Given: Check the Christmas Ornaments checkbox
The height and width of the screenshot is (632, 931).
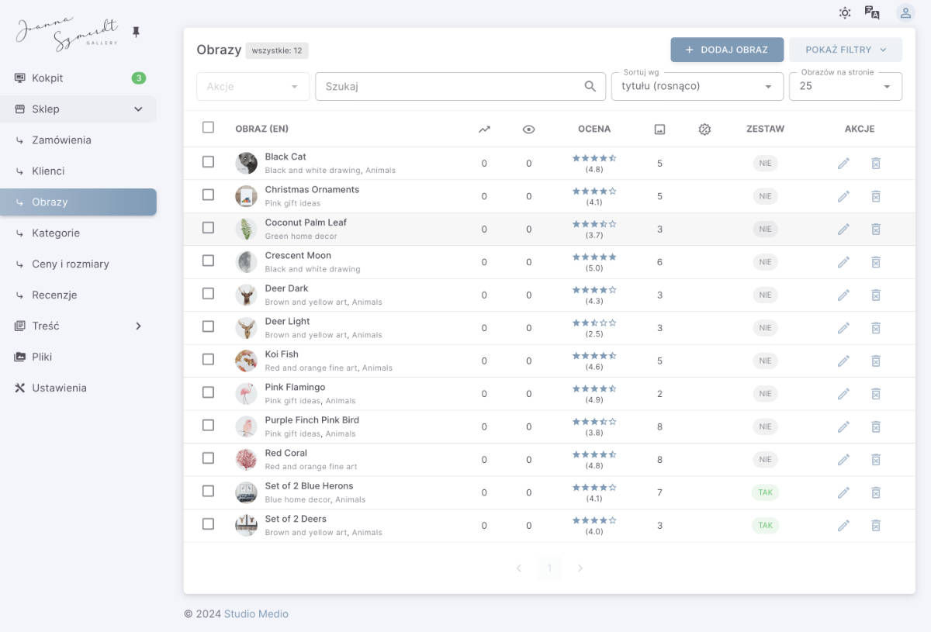Looking at the screenshot, I should coord(208,195).
